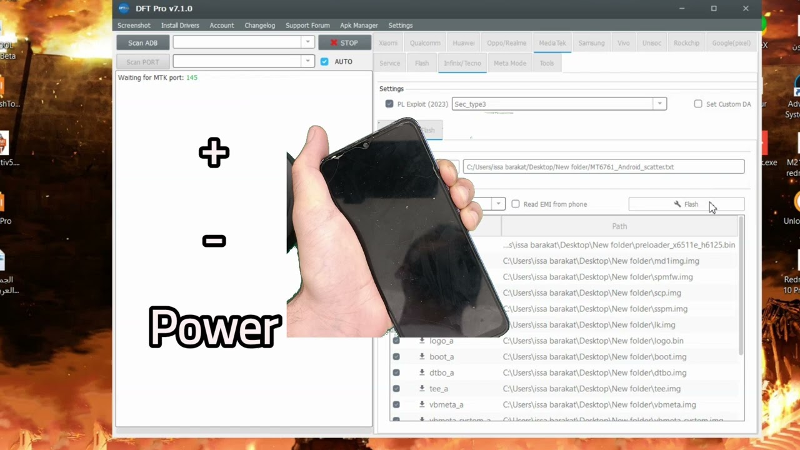Open the ADB device dropdown arrow

click(x=307, y=42)
